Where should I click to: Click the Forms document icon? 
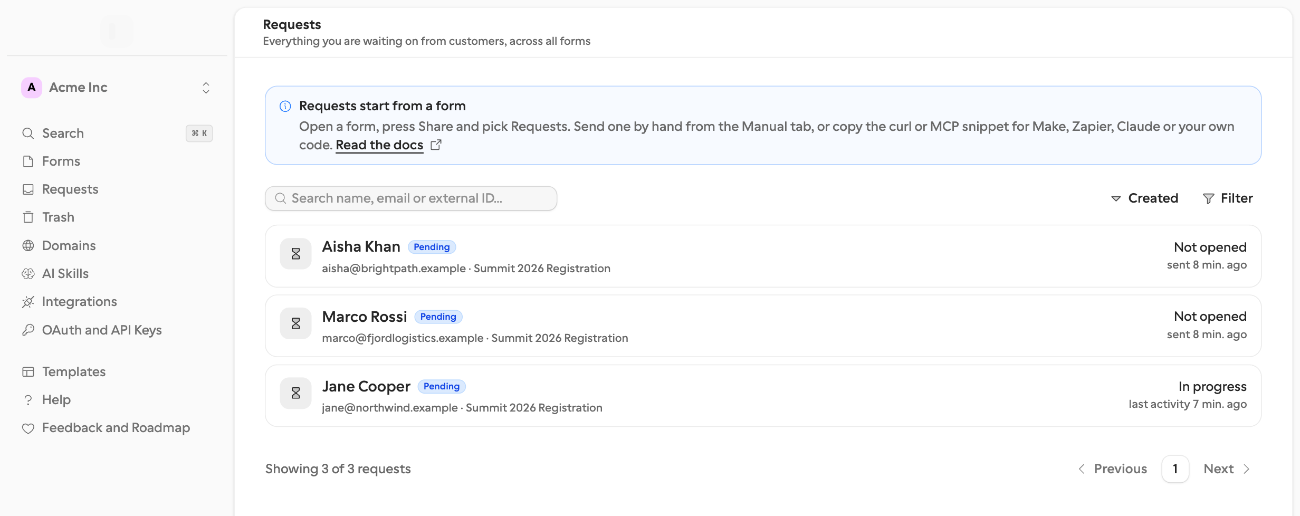[28, 161]
